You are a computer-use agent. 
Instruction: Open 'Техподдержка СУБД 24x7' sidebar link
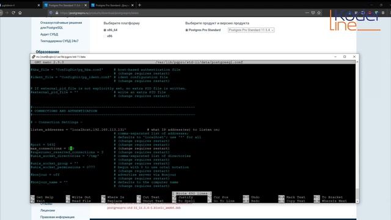(59, 41)
